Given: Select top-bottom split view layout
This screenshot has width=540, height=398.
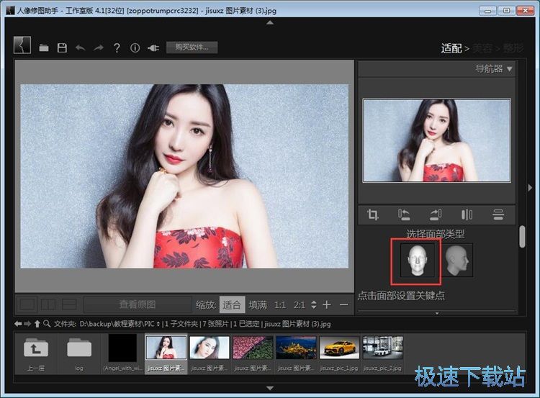Looking at the screenshot, I should click(x=69, y=304).
